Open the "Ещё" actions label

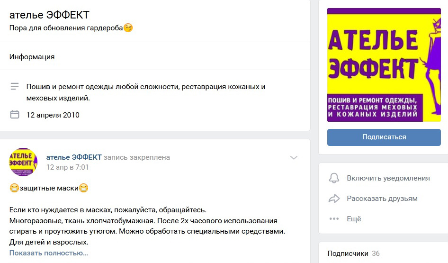point(354,219)
